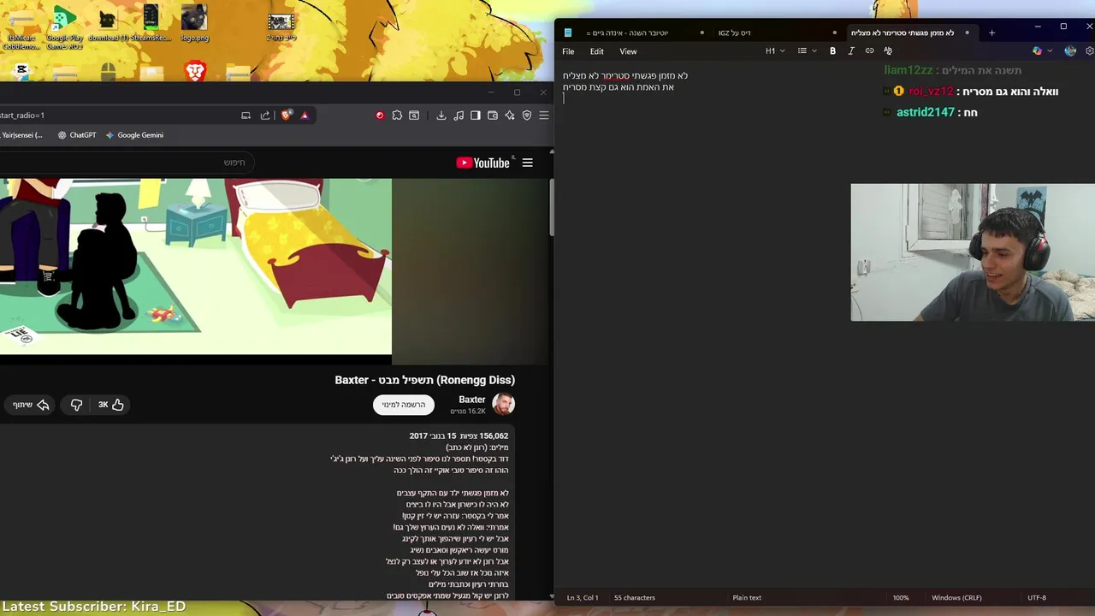1095x616 pixels.
Task: Switch to the 'יוטיובר השנה' Notepad tab
Action: [x=636, y=33]
